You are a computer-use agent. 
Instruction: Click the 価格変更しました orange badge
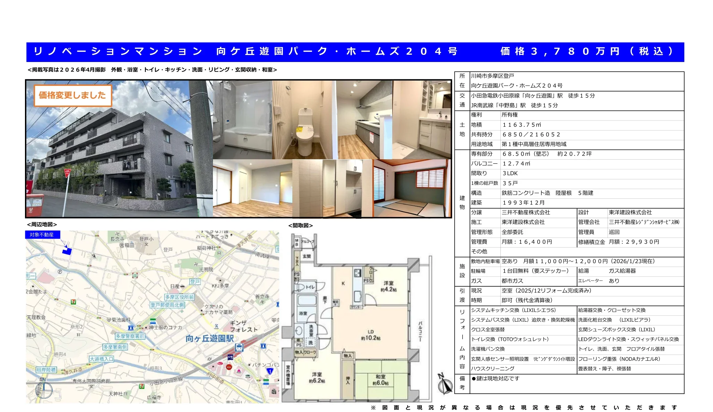pyautogui.click(x=72, y=95)
